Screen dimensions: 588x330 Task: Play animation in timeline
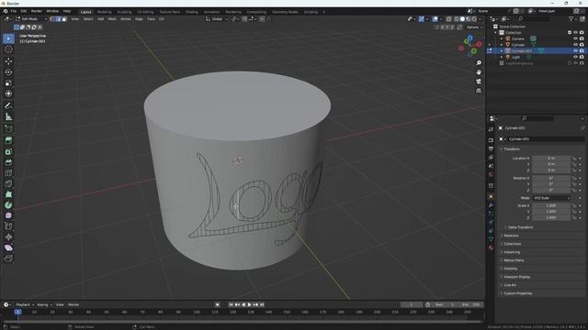pos(249,304)
